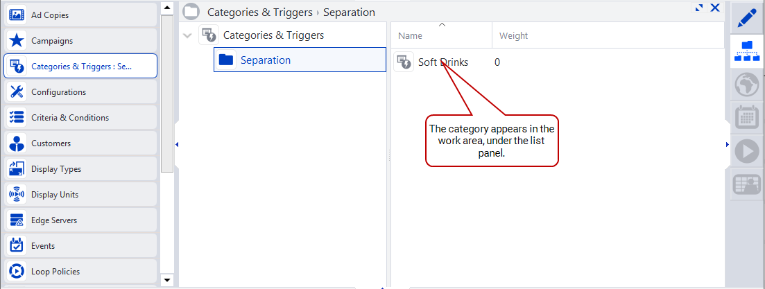
Task: Select Display Types in sidebar
Action: pos(80,169)
